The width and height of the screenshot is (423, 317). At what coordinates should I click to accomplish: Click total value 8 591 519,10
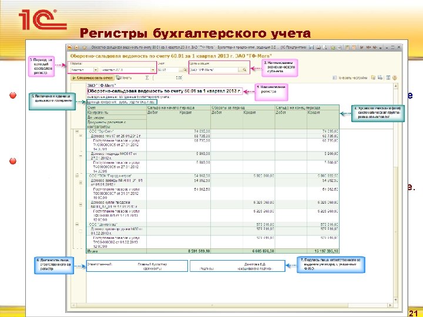click(x=199, y=251)
